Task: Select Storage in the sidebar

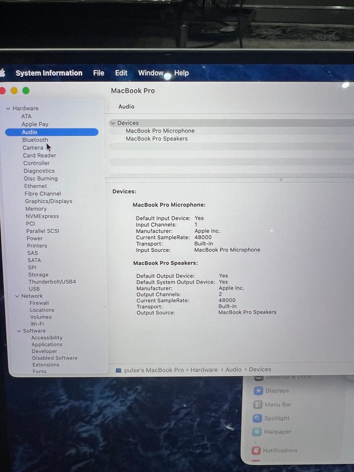Action: click(x=38, y=275)
